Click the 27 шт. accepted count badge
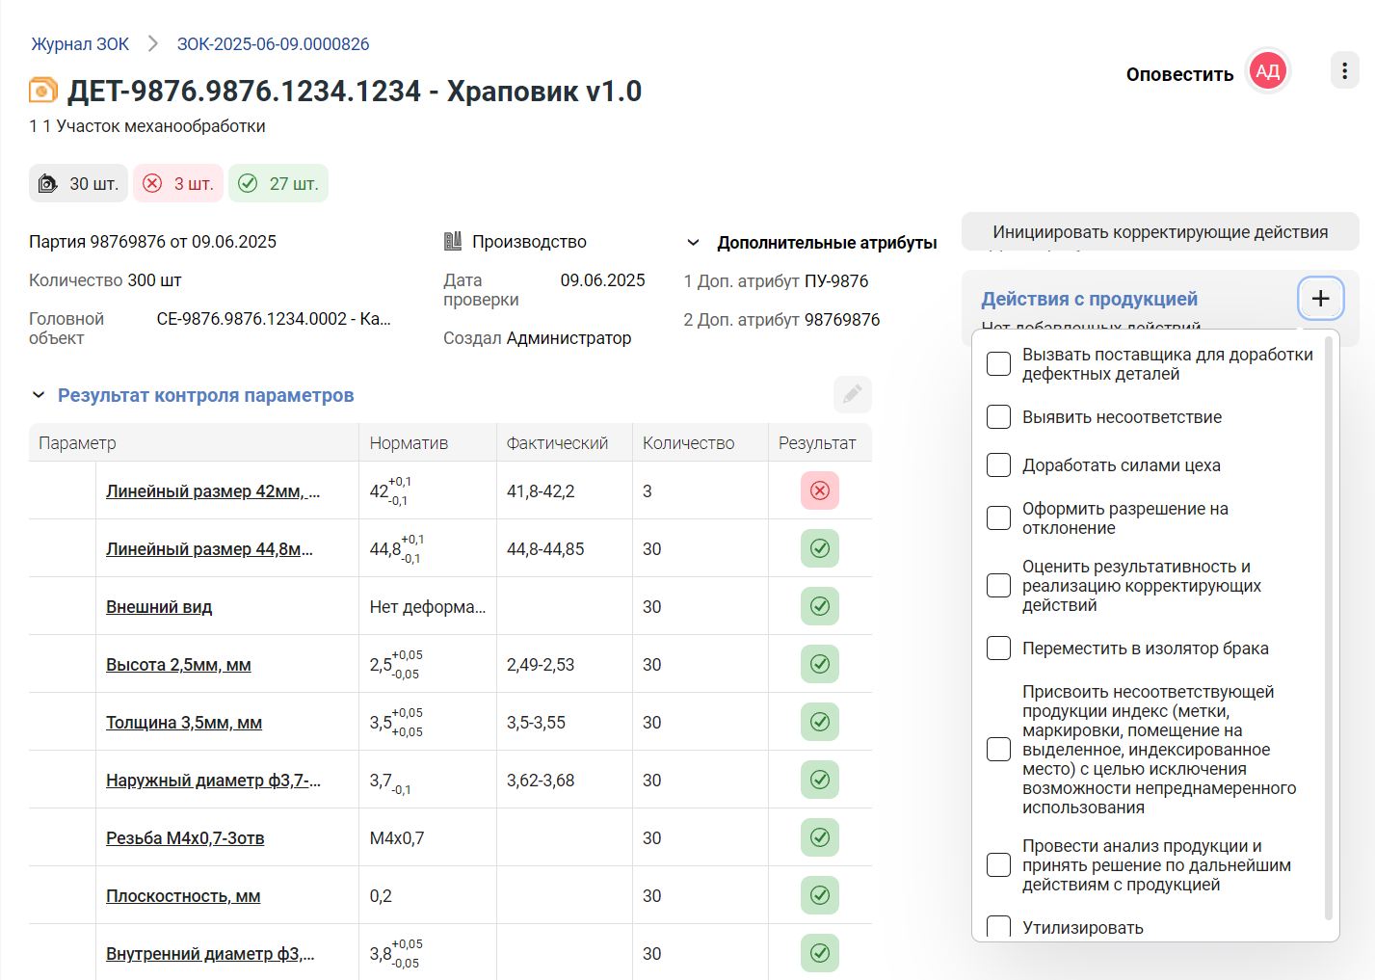 tap(278, 183)
